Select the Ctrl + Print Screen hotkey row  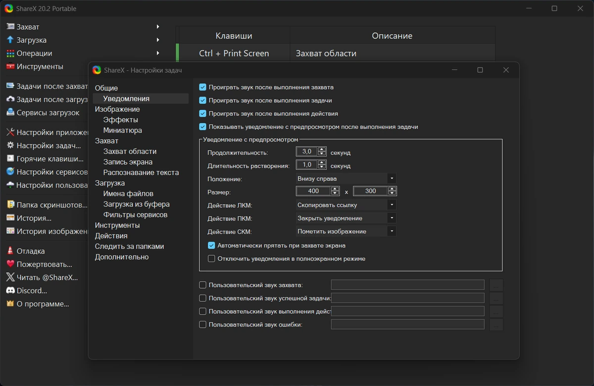(x=337, y=53)
